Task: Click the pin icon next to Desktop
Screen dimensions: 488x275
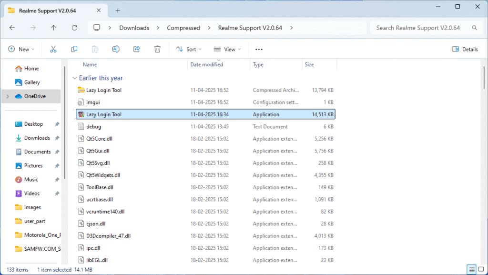Action: tap(57, 124)
